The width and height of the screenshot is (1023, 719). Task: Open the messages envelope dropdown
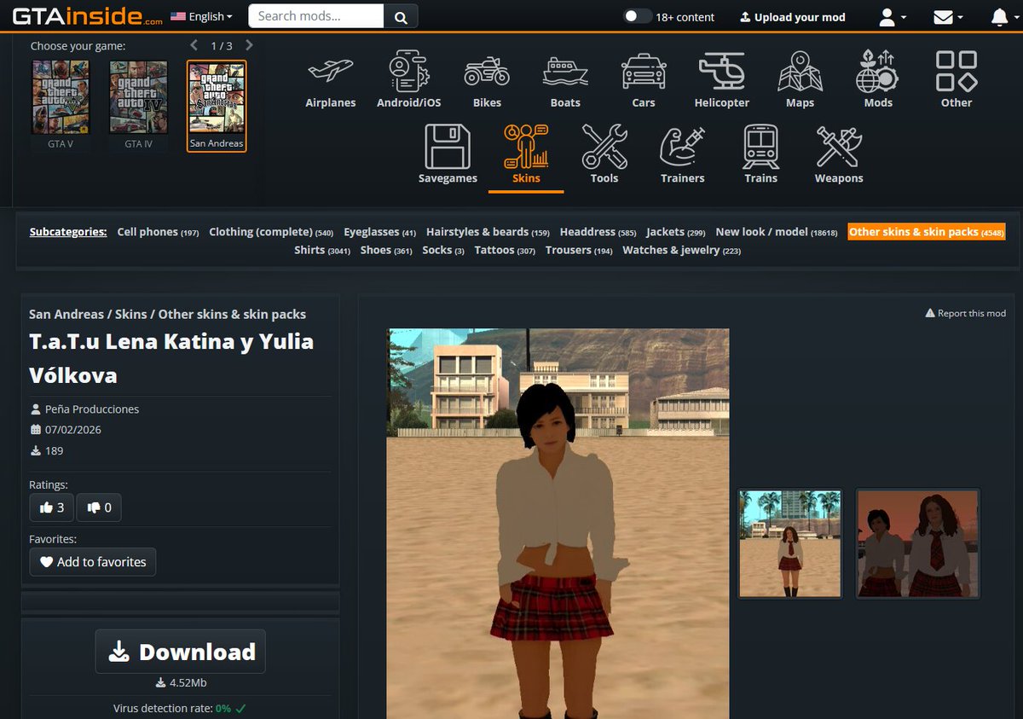click(948, 16)
